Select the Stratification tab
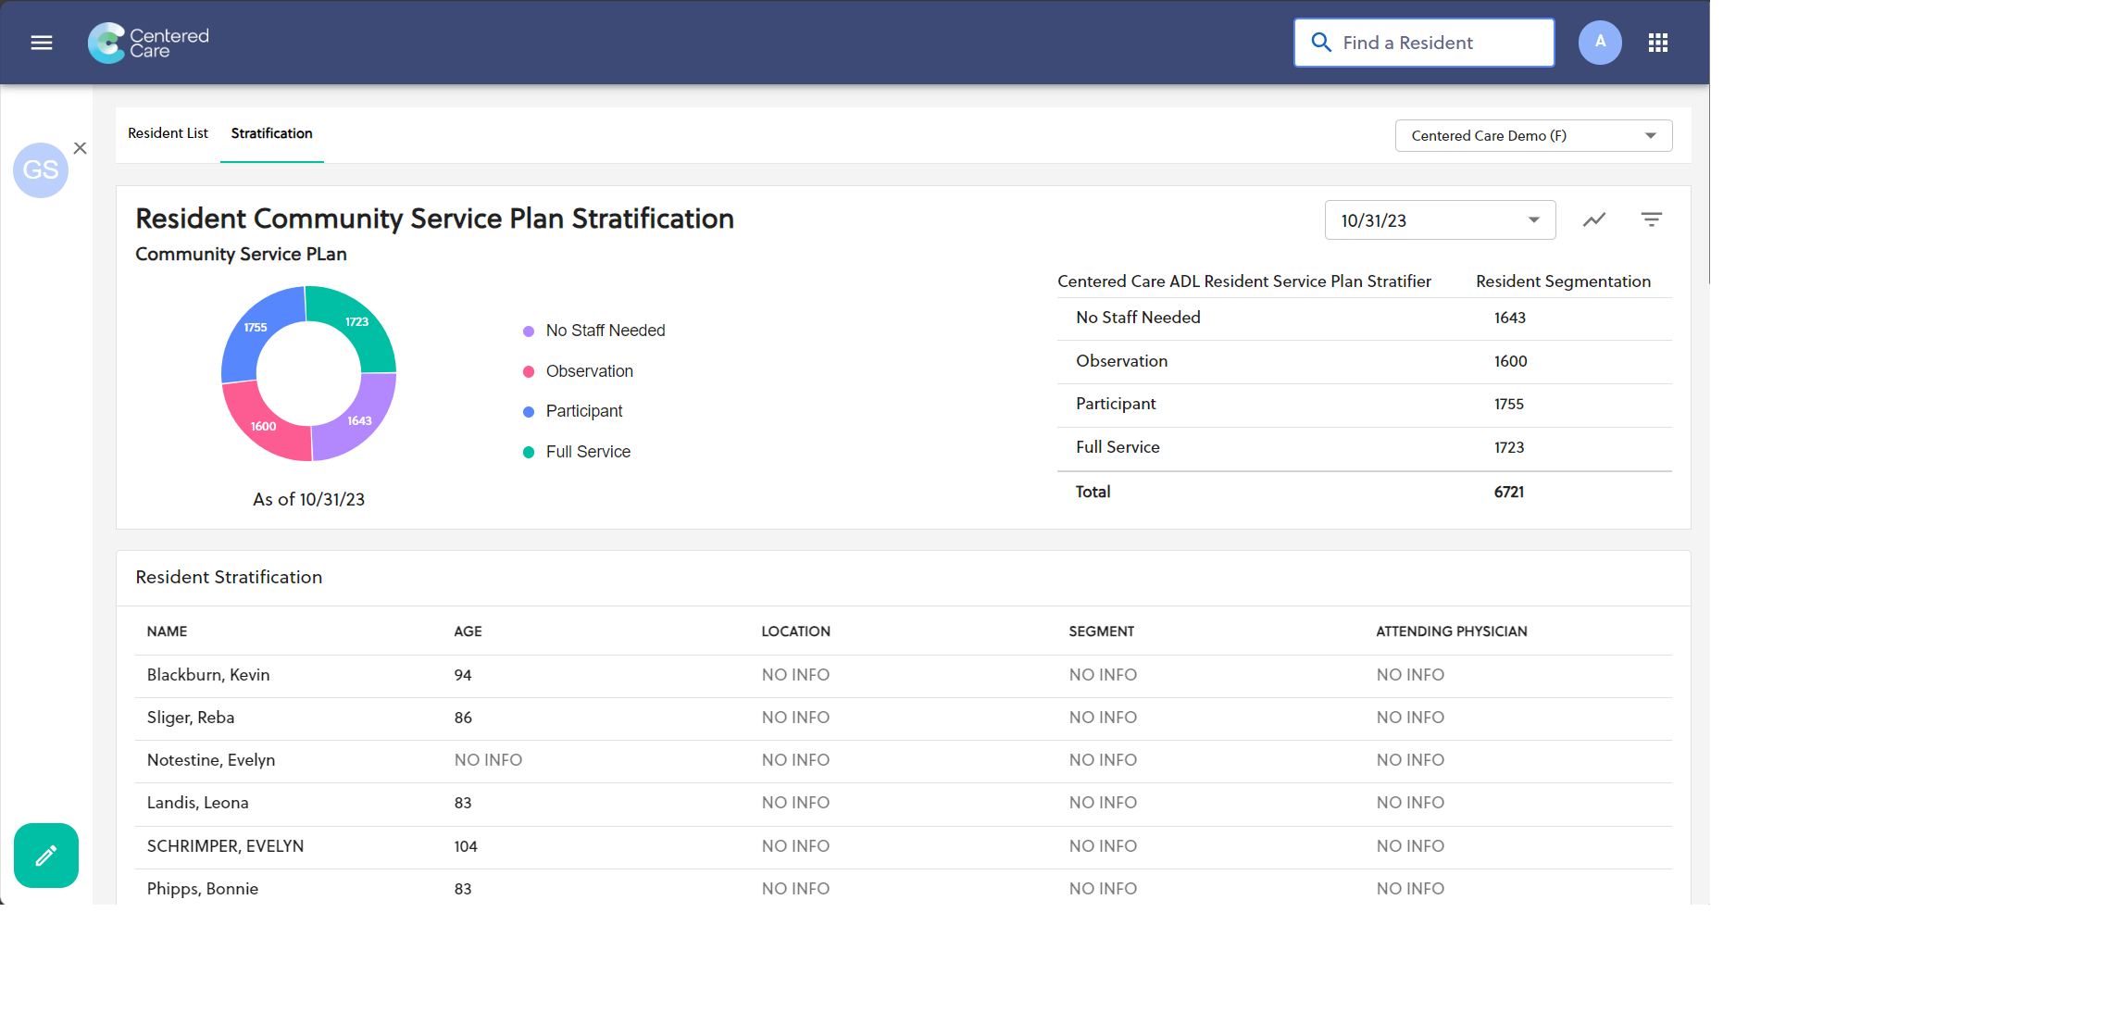Image resolution: width=2123 pixels, height=1012 pixels. [272, 133]
